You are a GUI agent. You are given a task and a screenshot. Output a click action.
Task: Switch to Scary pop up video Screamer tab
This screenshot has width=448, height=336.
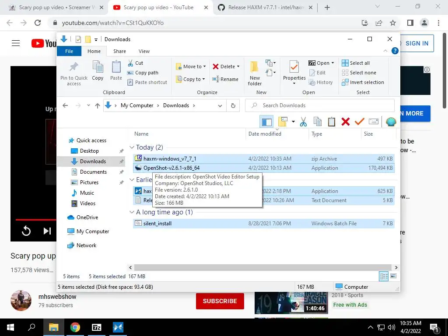pyautogui.click(x=56, y=7)
